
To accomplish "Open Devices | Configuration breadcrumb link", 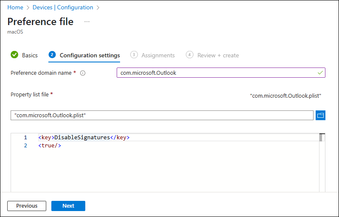I will (x=63, y=7).
